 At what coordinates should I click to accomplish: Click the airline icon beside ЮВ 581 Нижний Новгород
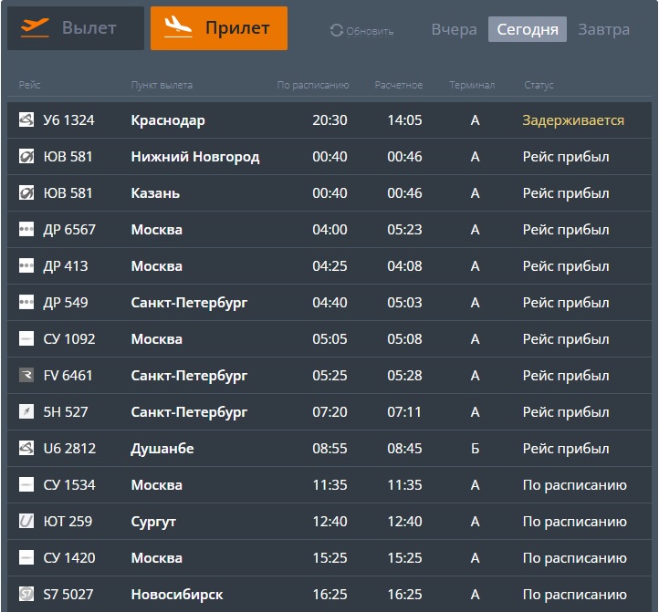tap(26, 157)
